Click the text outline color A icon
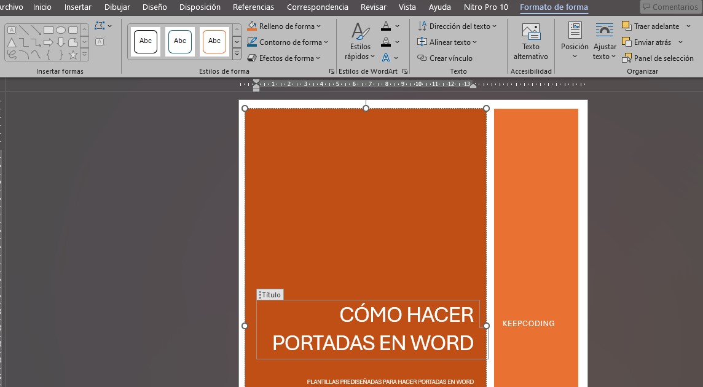Image resolution: width=703 pixels, height=387 pixels. coord(386,42)
